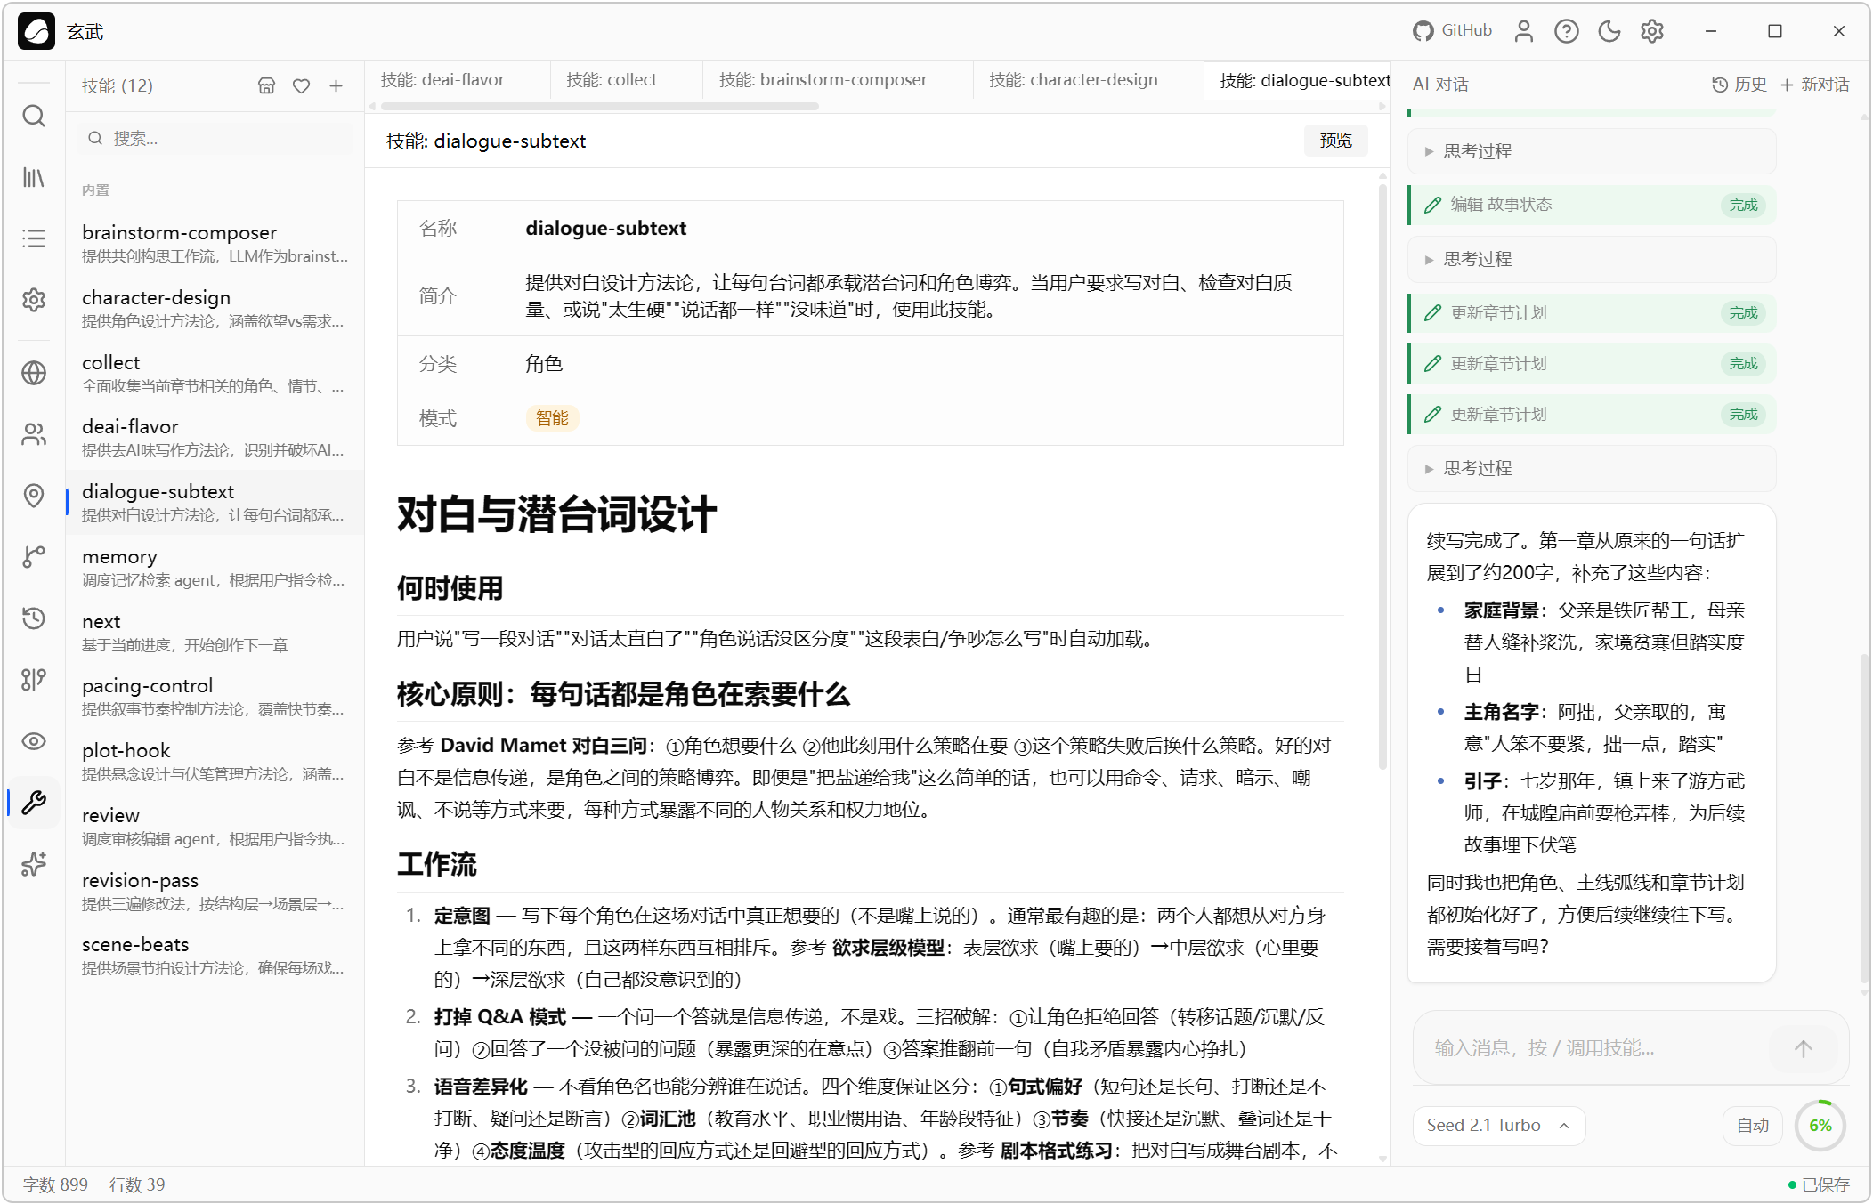Select deai-flavor skill in list
1873x1204 pixels.
coord(215,438)
